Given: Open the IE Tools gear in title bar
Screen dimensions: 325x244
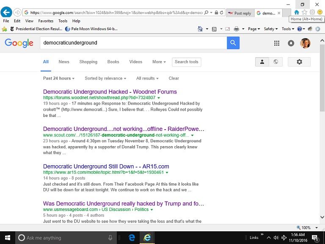Looking at the screenshot, I should click(312, 12).
